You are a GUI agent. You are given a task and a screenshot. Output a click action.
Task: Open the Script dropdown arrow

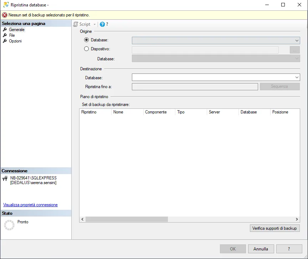click(94, 24)
